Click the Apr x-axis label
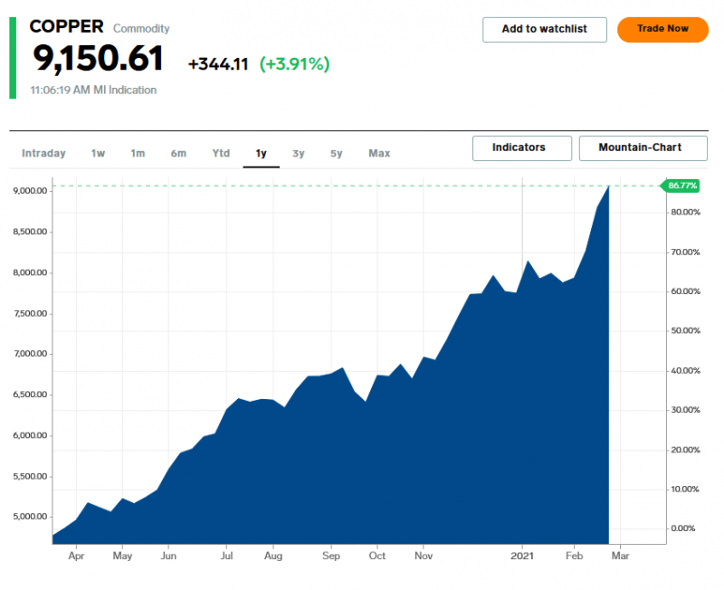Screen dimensions: 724x590 pyautogui.click(x=76, y=556)
